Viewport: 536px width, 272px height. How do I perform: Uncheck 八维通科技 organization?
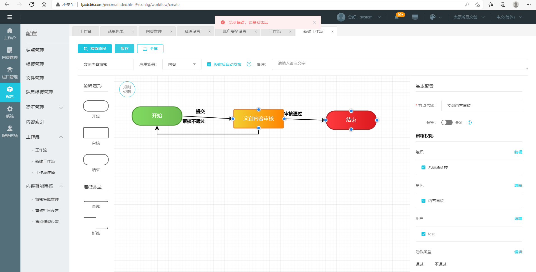tap(423, 167)
